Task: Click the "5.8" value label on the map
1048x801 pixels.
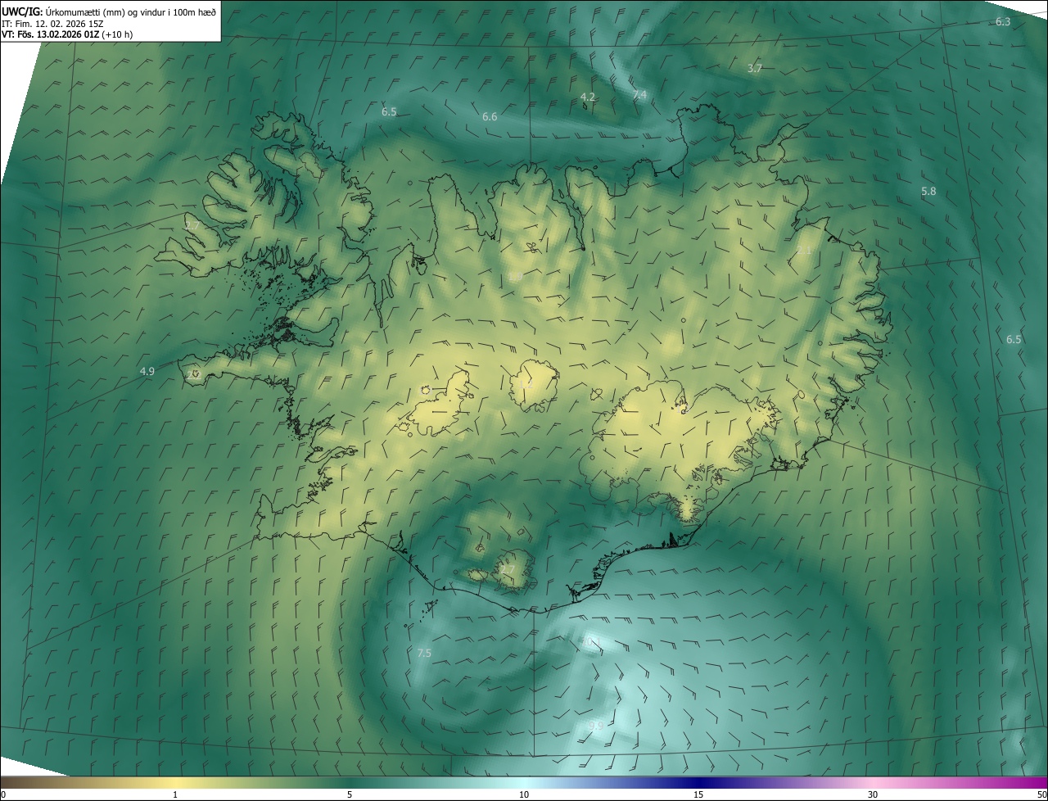Action: click(x=928, y=191)
